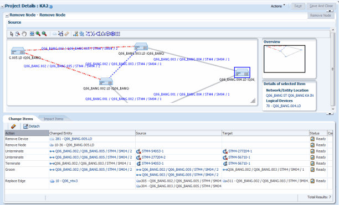Click the eraser icon in diagram toolbar
Image resolution: width=339 pixels, height=205 pixels.
coord(67,34)
